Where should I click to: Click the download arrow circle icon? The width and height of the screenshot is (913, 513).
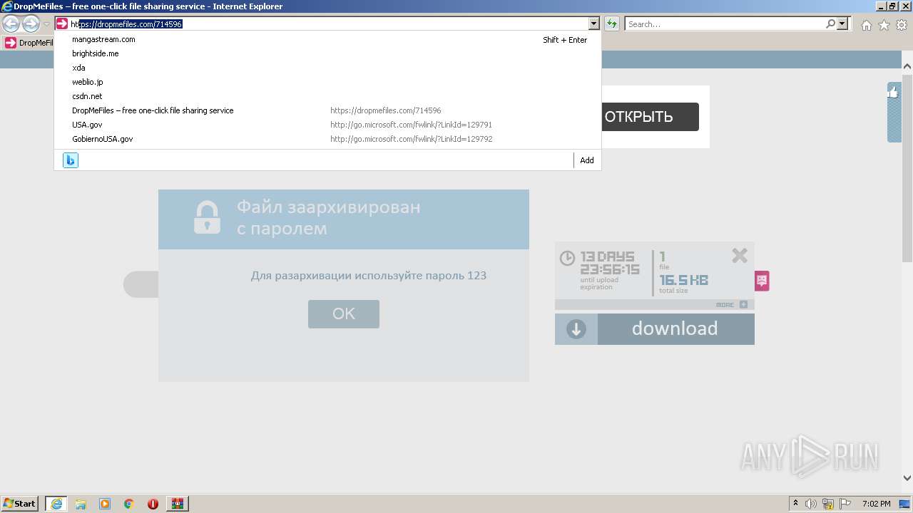576,329
